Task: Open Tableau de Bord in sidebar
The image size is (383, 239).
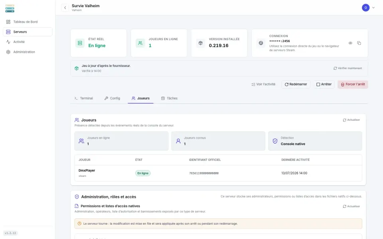Action: (28, 22)
